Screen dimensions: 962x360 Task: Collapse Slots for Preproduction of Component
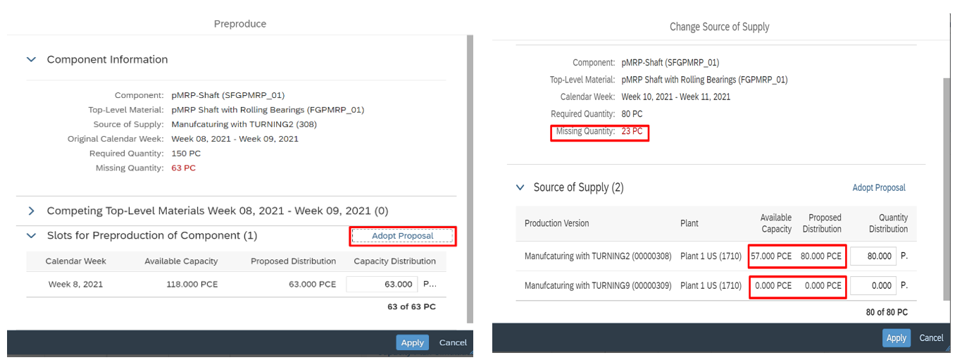click(x=31, y=235)
